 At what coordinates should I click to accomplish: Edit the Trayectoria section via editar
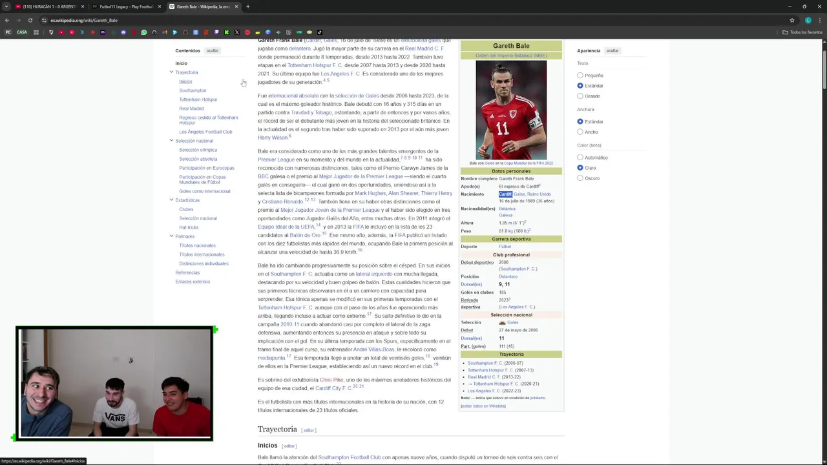[309, 430]
